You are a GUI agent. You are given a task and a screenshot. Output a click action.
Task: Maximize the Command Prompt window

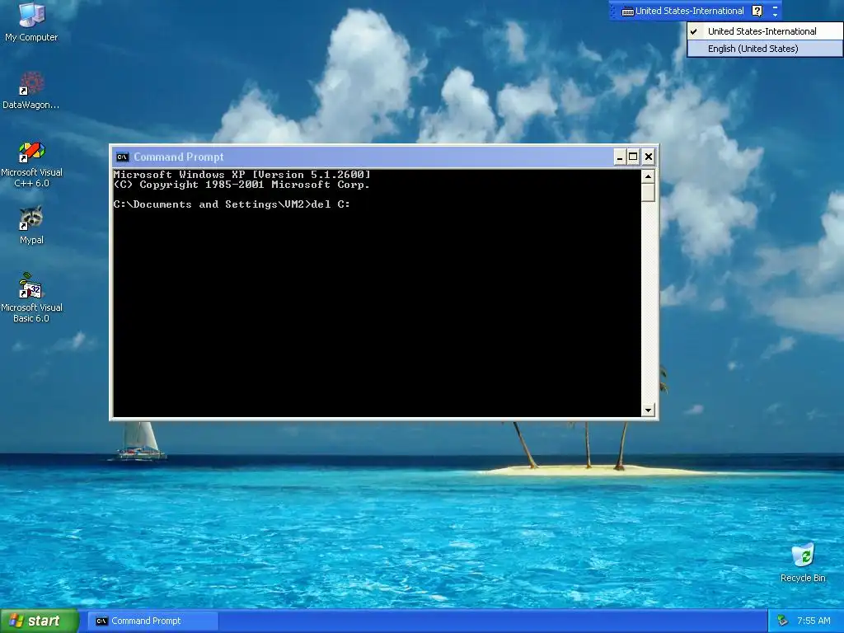point(634,157)
